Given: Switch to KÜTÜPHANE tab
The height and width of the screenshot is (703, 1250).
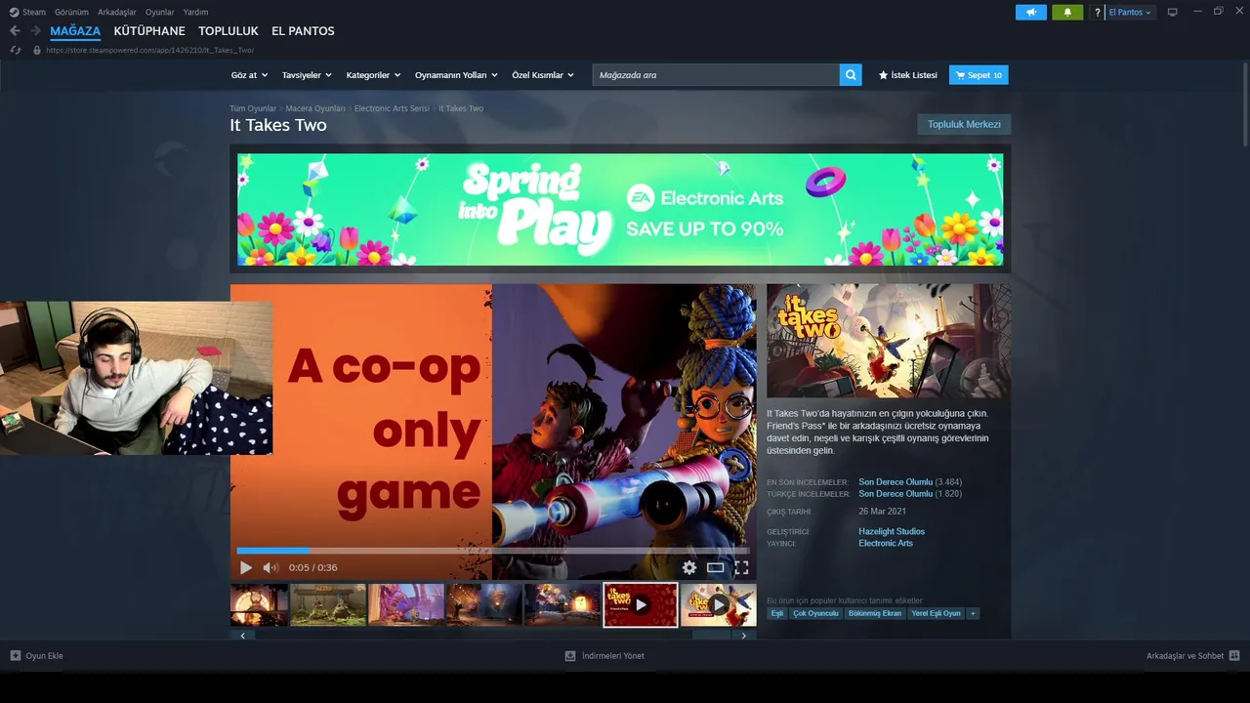Looking at the screenshot, I should 149,31.
